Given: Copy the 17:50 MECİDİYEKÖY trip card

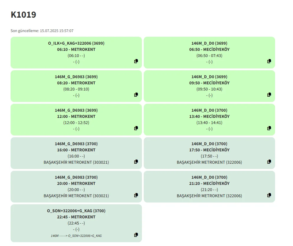Looking at the screenshot, I should pyautogui.click(x=269, y=162).
